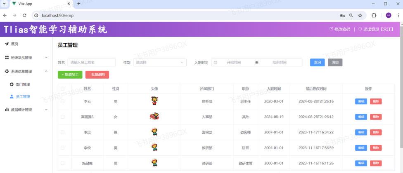Click 退出登录【宋江】 link
This screenshot has width=403, height=173.
(376, 29)
